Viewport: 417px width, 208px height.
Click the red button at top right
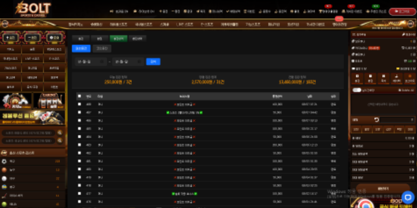tap(402, 11)
